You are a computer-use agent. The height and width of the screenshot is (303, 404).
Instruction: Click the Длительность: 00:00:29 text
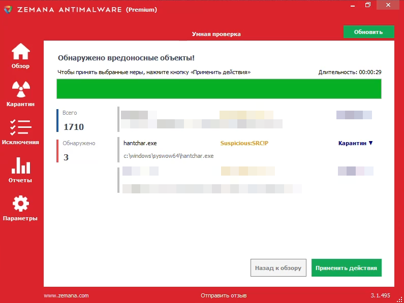[350, 72]
